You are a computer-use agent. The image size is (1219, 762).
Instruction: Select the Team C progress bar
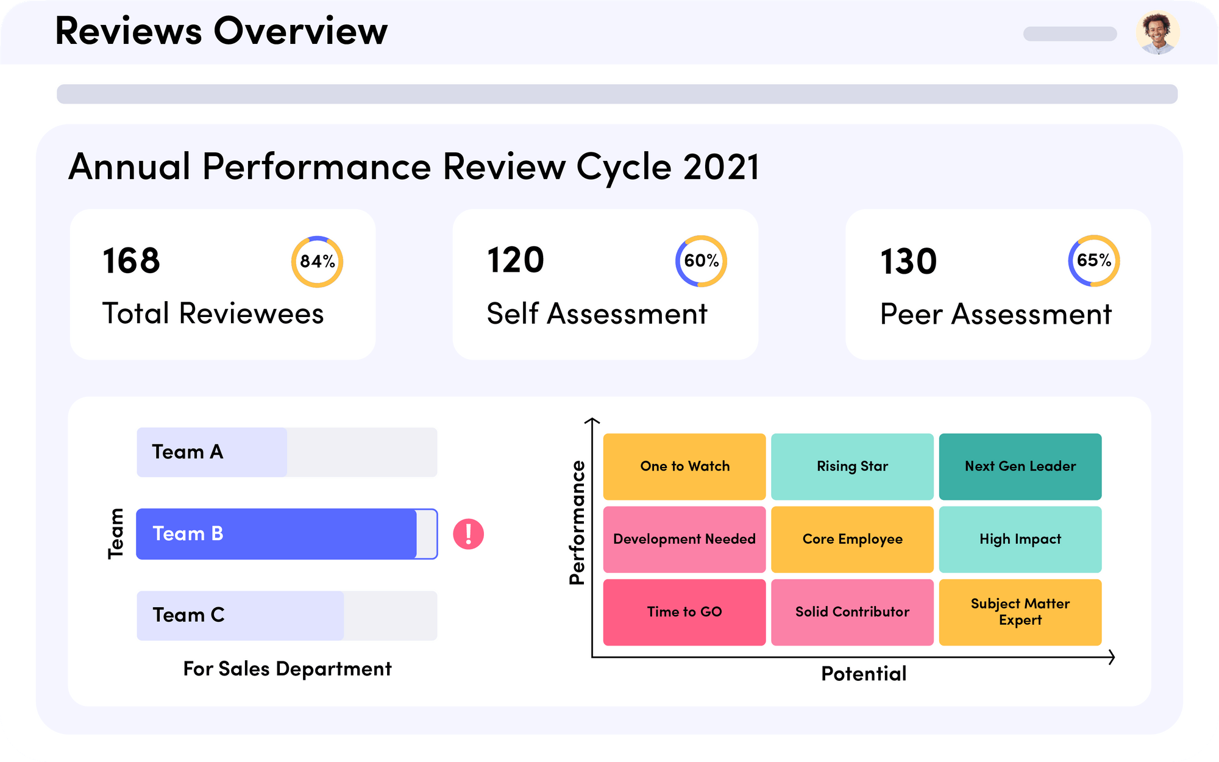(x=241, y=616)
